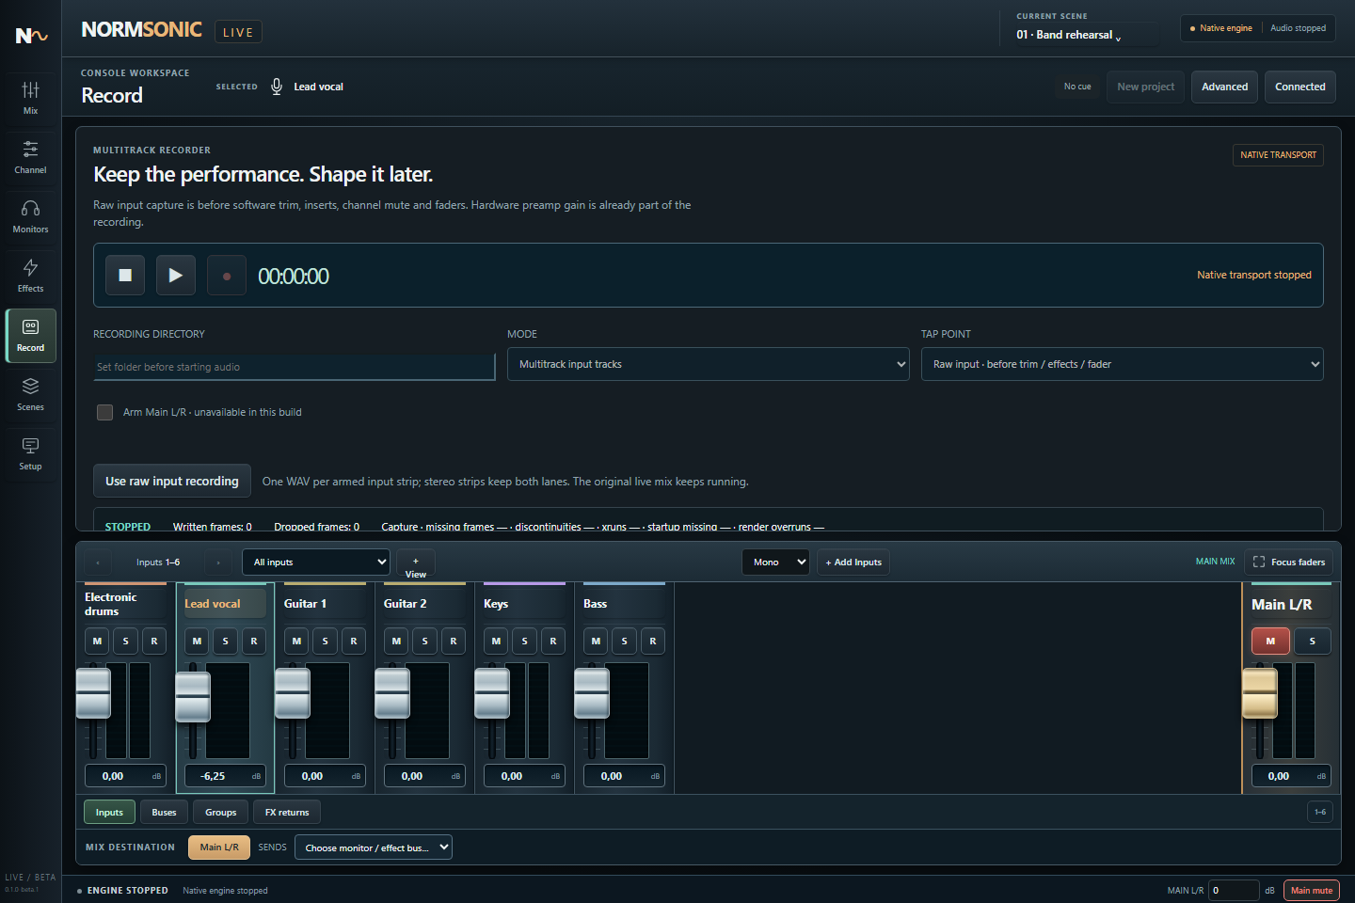
Task: Switch to the Groups tab
Action: [x=221, y=813]
